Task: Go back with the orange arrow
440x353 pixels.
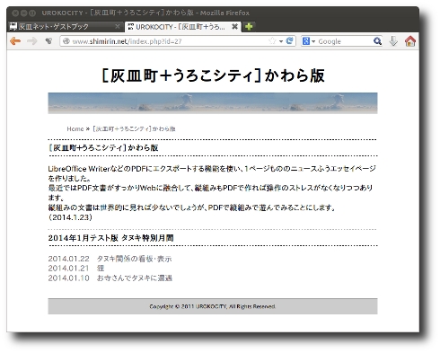Action: coord(15,41)
